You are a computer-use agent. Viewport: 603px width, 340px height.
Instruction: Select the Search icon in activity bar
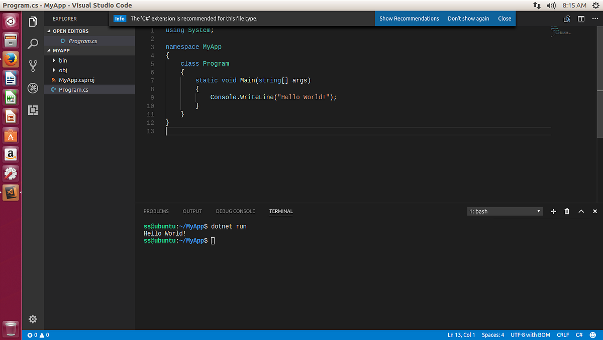(33, 44)
